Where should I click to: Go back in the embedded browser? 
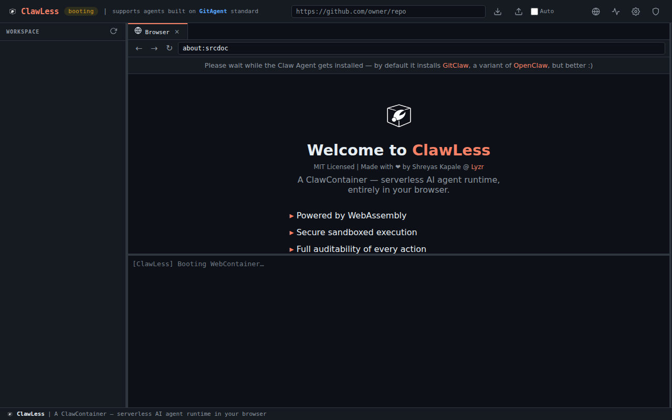tap(139, 48)
